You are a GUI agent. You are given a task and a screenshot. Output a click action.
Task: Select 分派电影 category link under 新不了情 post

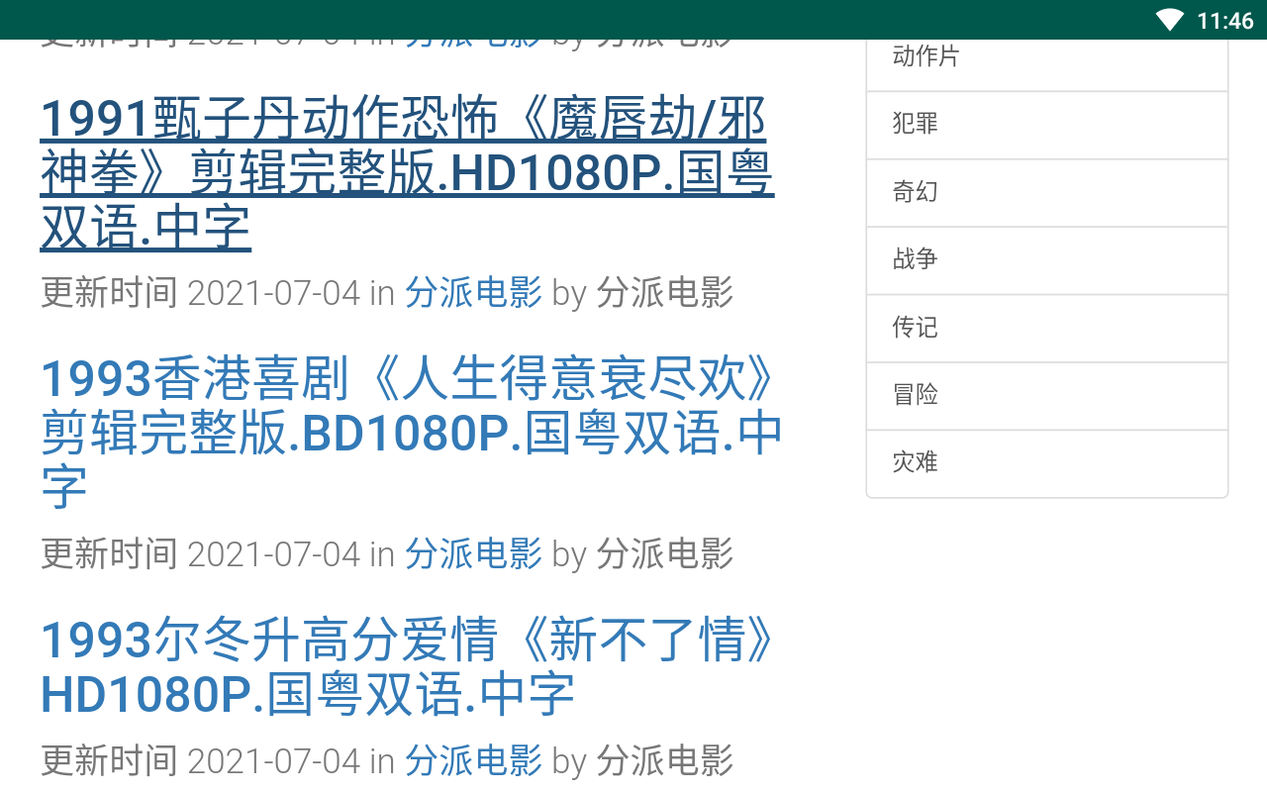[473, 760]
